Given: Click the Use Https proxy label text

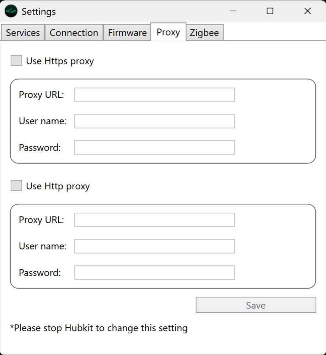Looking at the screenshot, I should [59, 61].
